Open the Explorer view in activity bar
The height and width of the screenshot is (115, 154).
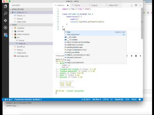click(x=5, y=6)
